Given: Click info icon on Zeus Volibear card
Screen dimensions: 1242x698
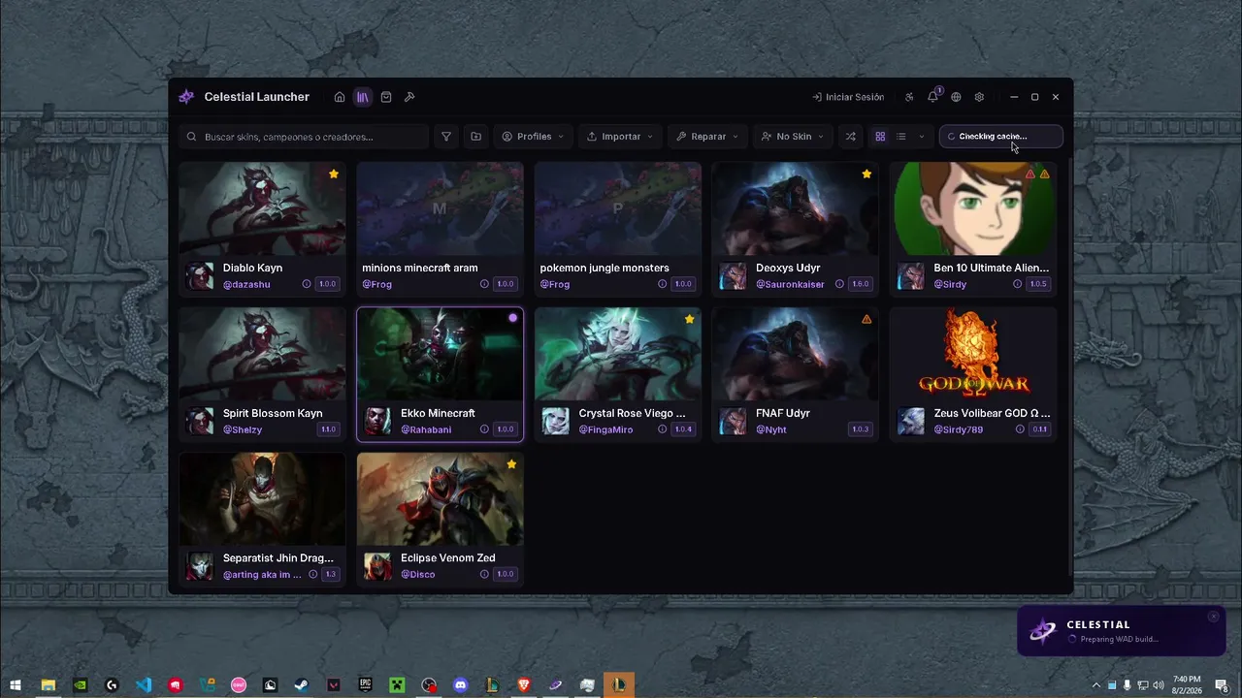Looking at the screenshot, I should pyautogui.click(x=1020, y=429).
